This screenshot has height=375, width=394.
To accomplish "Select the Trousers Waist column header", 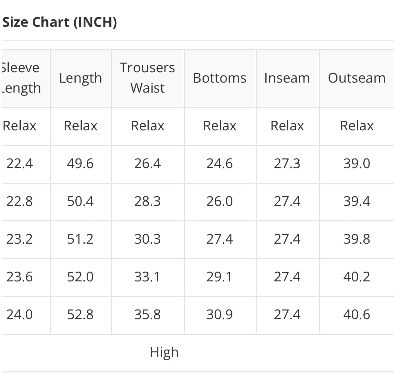I will (x=148, y=78).
